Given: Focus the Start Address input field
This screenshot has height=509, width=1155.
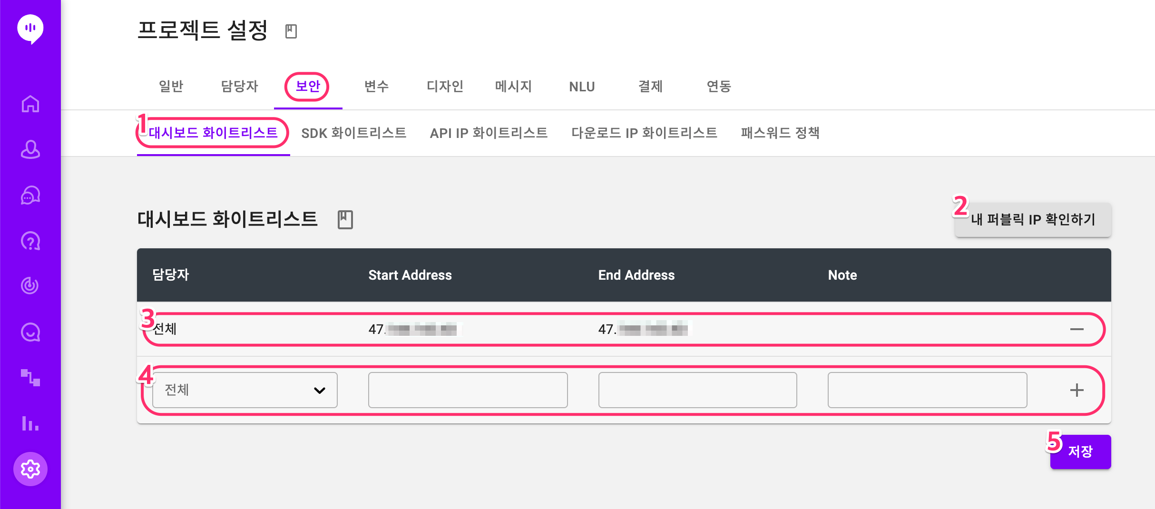Looking at the screenshot, I should coord(468,390).
